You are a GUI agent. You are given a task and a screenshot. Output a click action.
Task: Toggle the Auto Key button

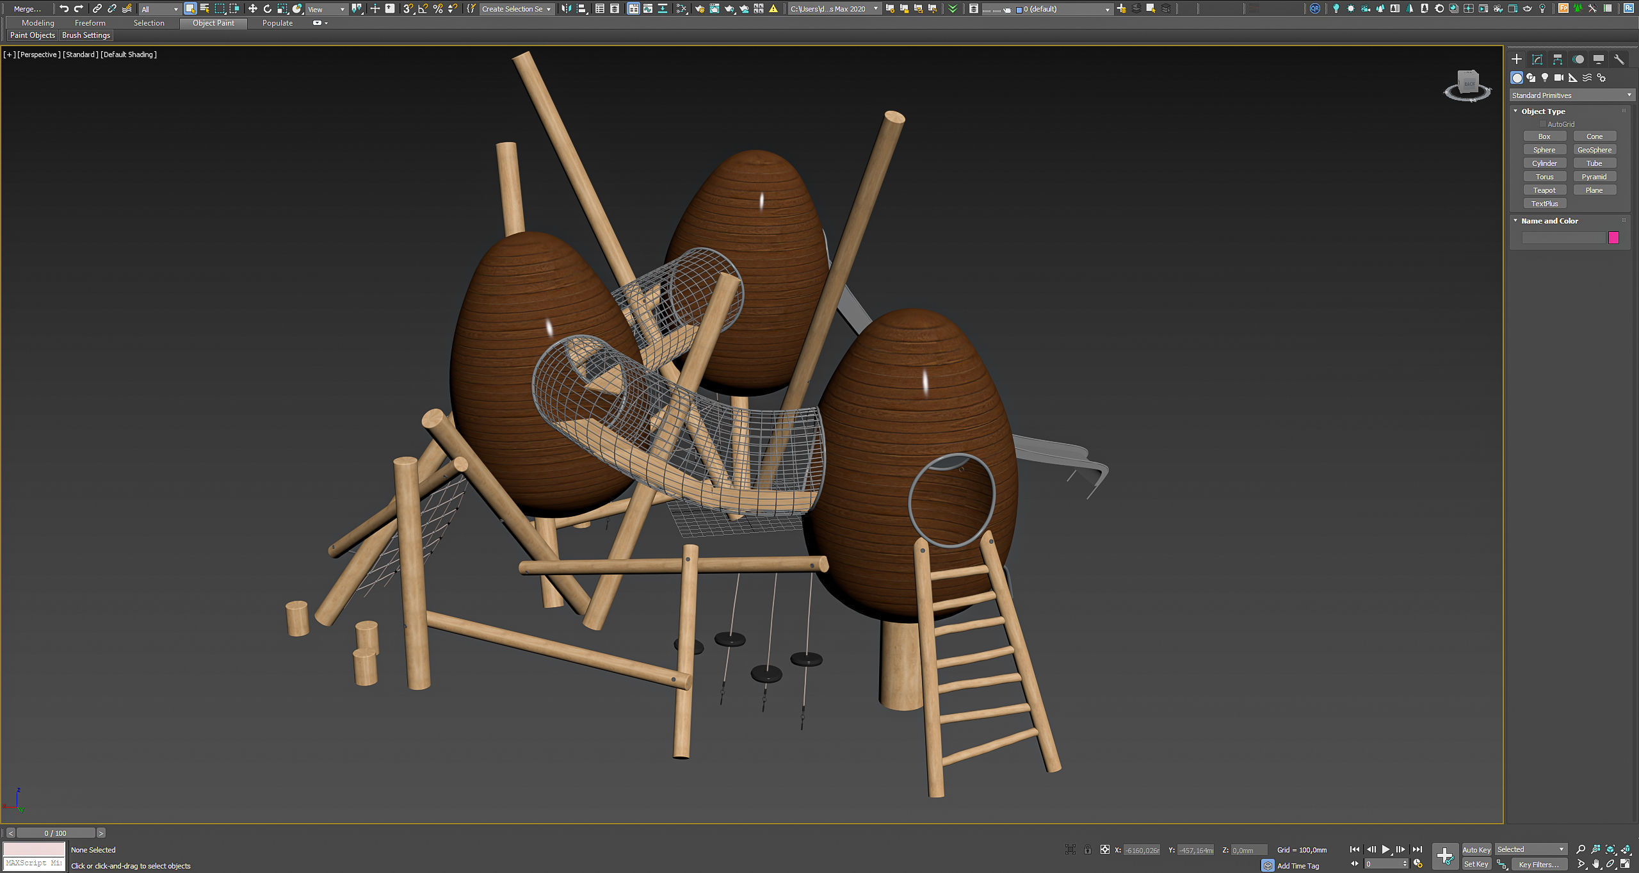[x=1476, y=849]
